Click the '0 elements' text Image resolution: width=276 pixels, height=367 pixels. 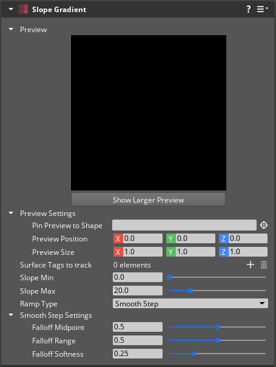tap(132, 265)
